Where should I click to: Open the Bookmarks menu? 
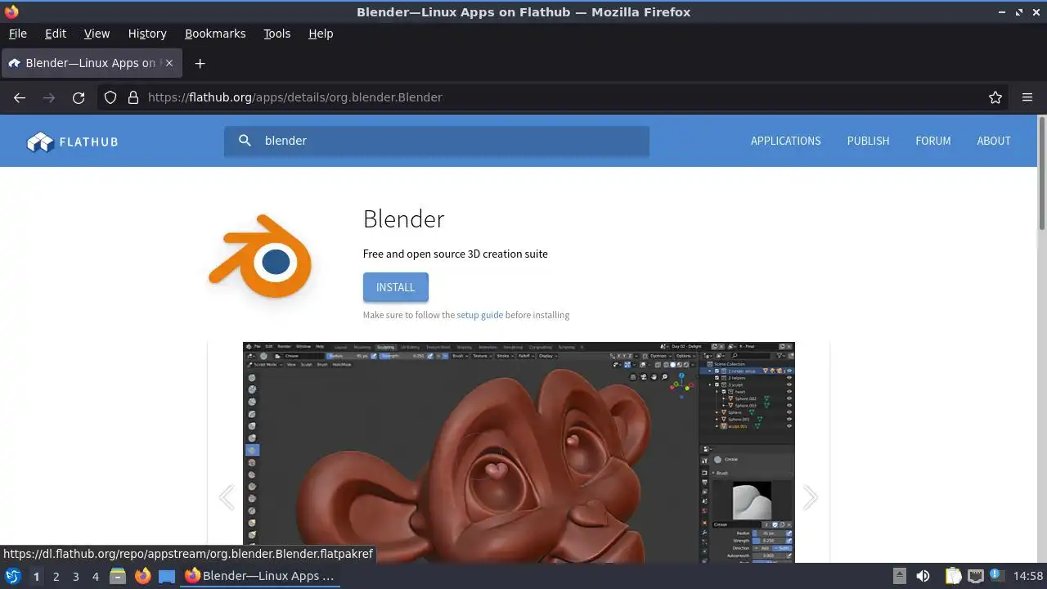click(215, 34)
